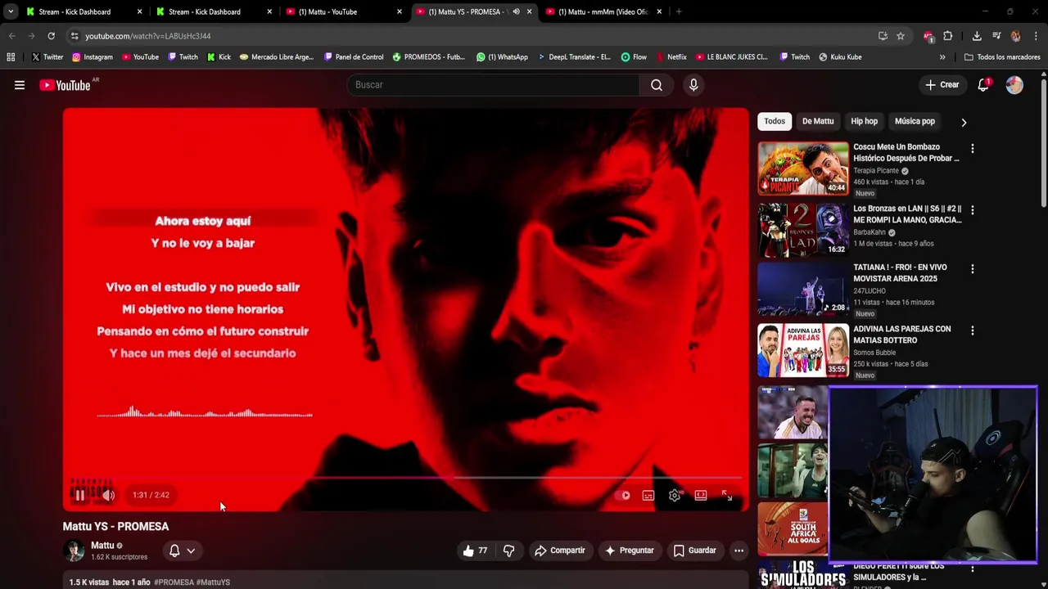
Task: Save the video with Guardar
Action: (x=694, y=551)
